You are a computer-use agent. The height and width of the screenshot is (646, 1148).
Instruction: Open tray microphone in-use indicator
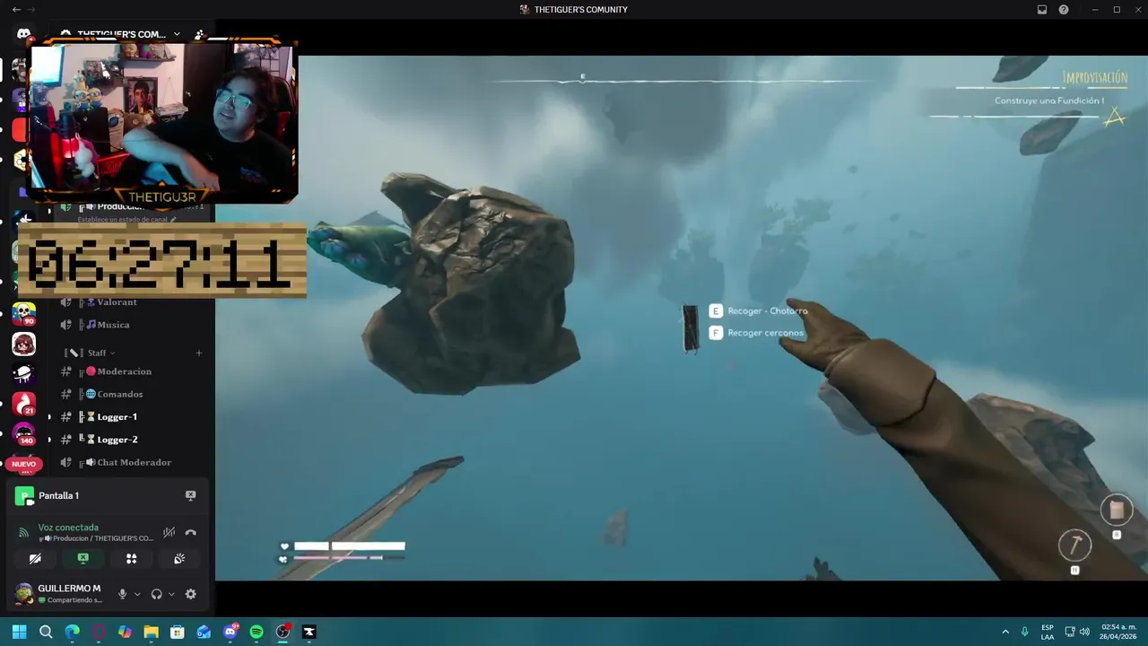point(1025,632)
